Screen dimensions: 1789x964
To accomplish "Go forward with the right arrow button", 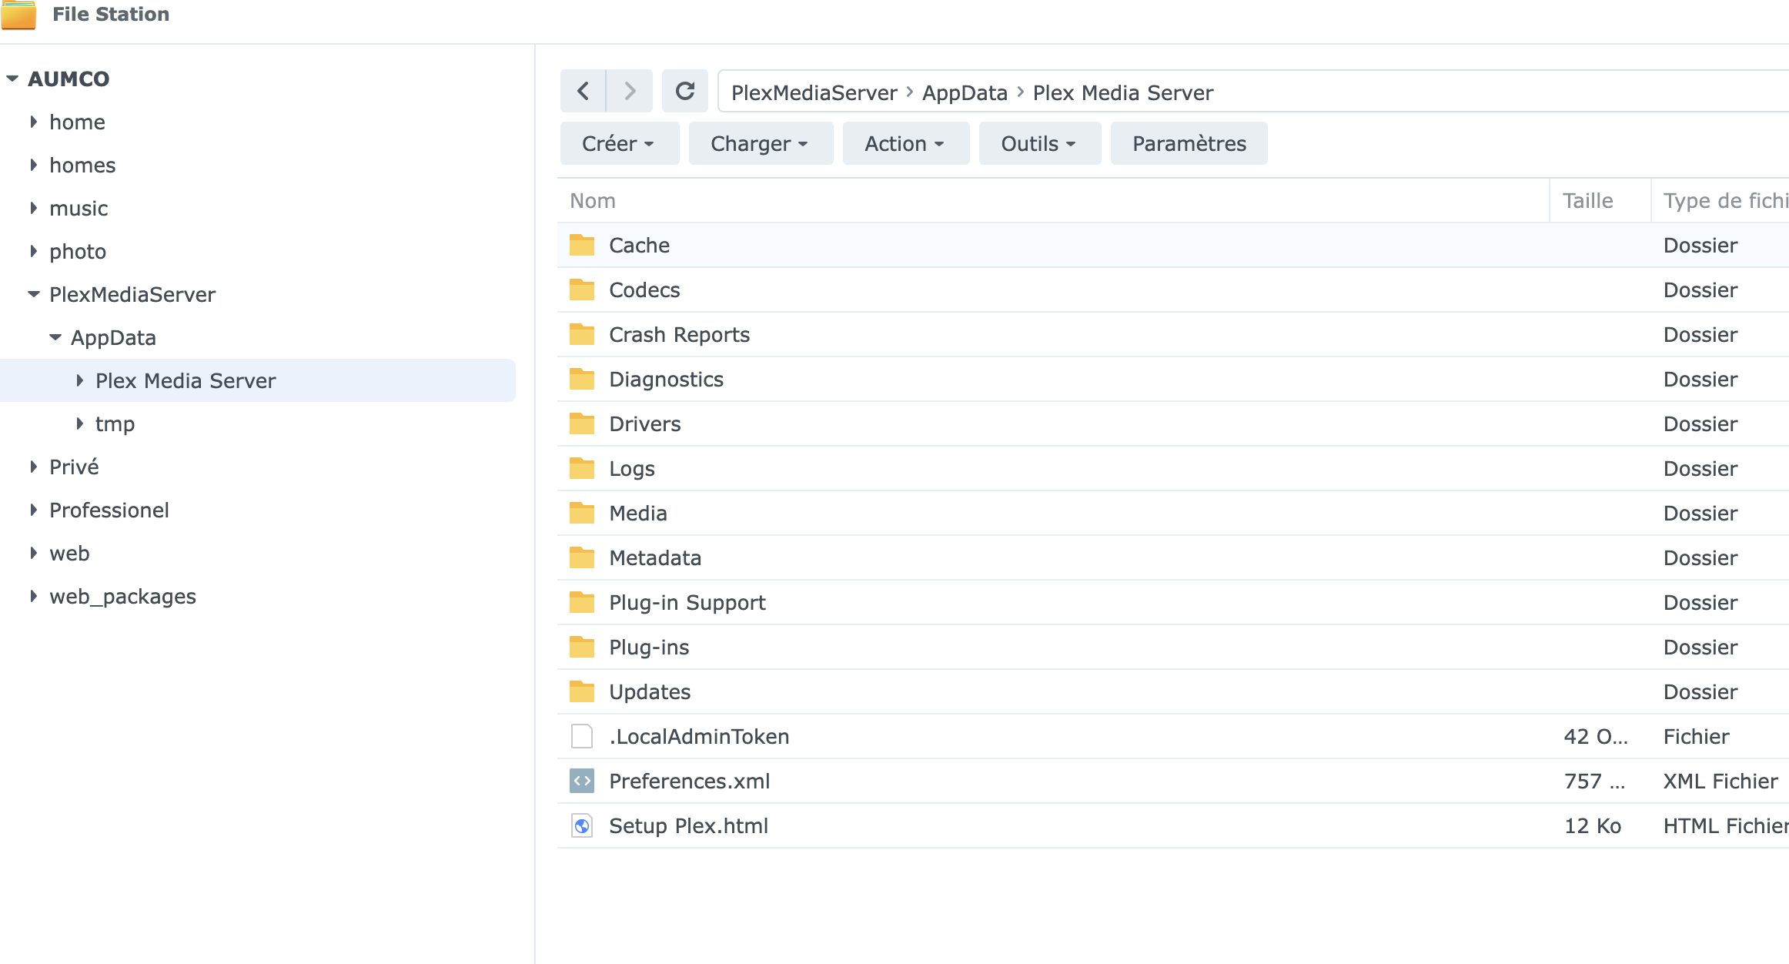I will tap(630, 91).
